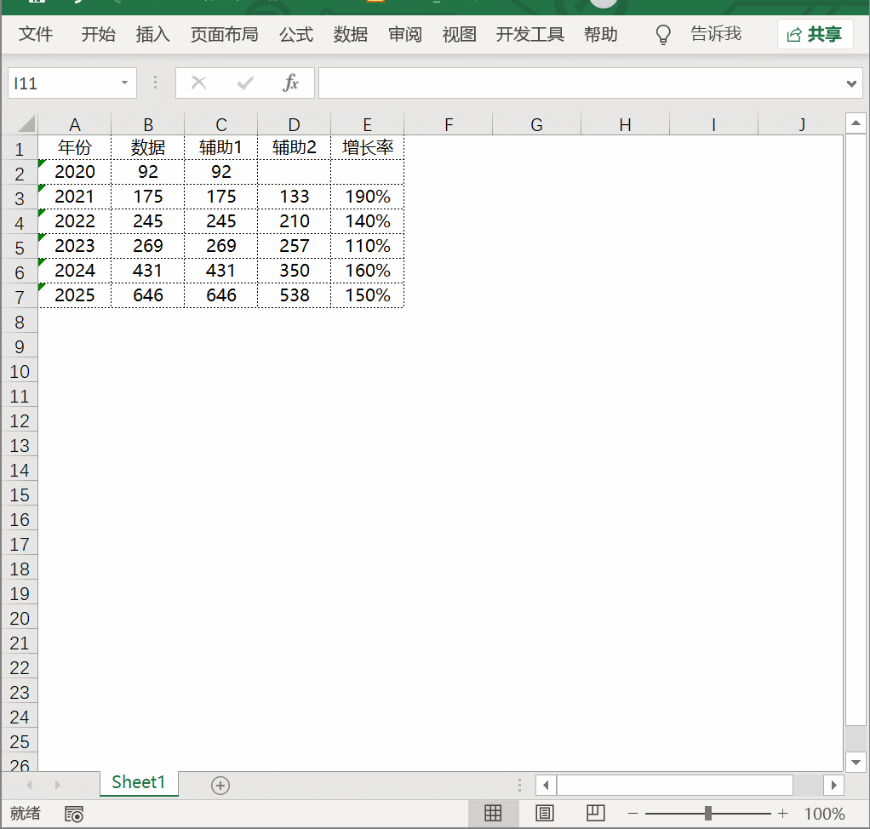Click cell containing 133
Image resolution: width=870 pixels, height=829 pixels.
294,197
